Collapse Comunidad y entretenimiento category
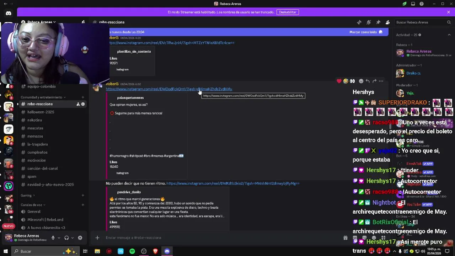Screen dimensions: 455x256 [43, 97]
